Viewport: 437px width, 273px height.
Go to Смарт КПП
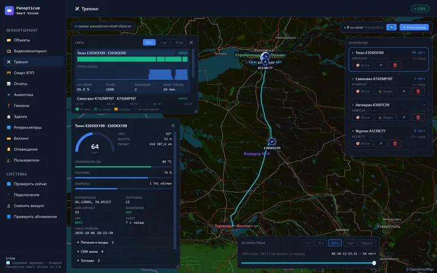(x=33, y=73)
